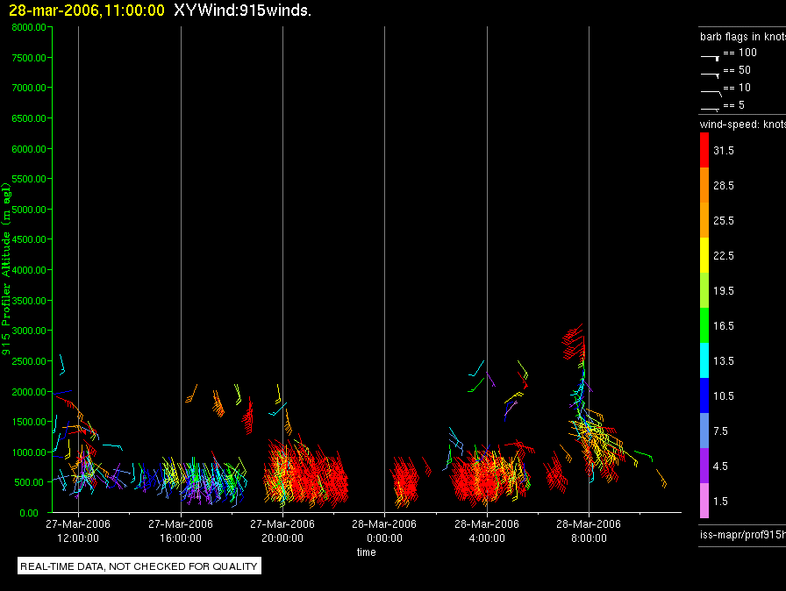The image size is (786, 591).
Task: Click the 1000.00 altitude tick label
Action: point(29,452)
